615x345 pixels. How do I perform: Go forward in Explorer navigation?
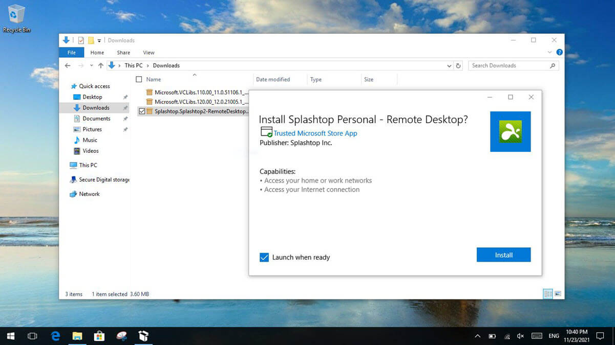pos(81,65)
